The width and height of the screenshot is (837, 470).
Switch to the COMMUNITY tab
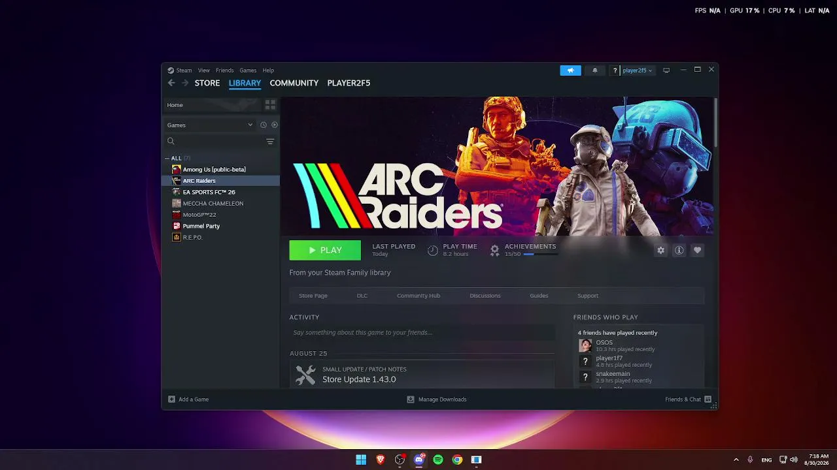(x=294, y=83)
